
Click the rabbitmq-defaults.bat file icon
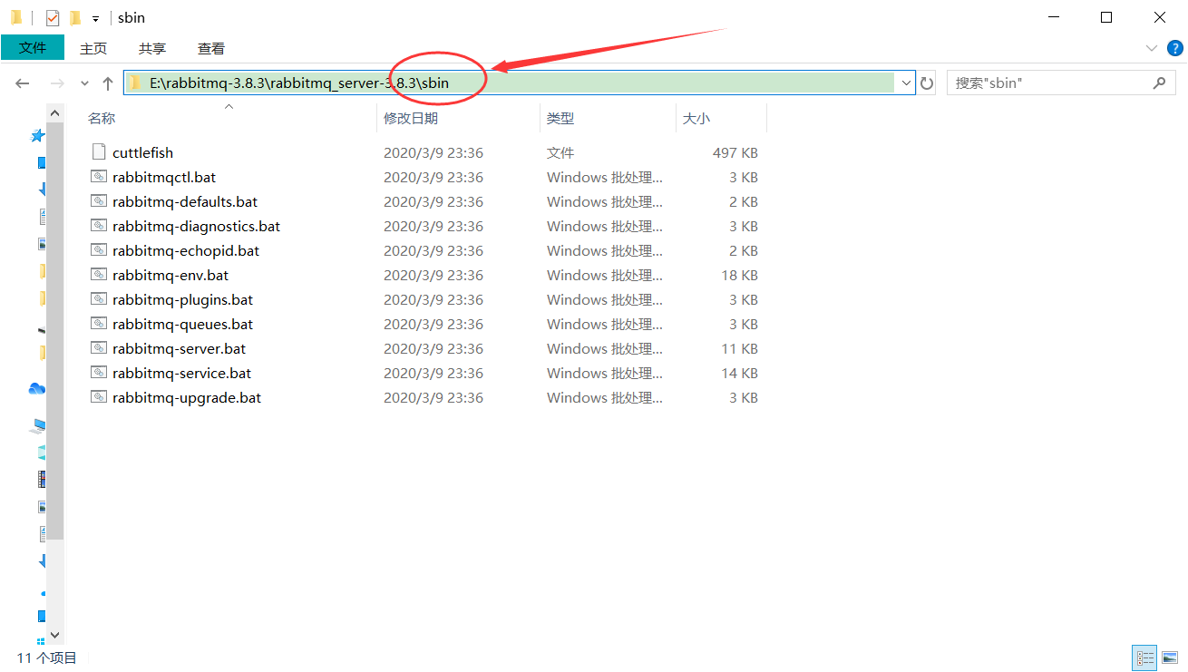99,201
